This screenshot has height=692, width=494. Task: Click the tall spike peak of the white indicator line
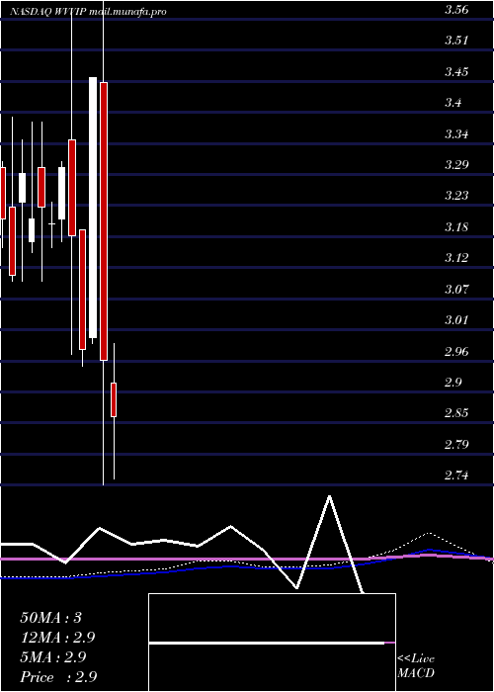(x=329, y=496)
